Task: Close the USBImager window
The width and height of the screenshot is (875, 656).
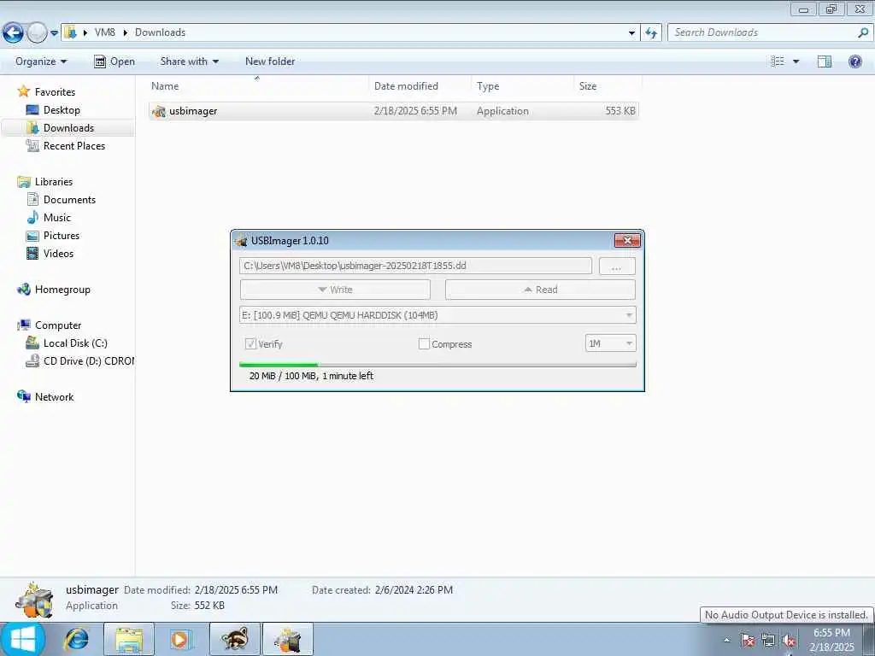Action: [x=627, y=240]
